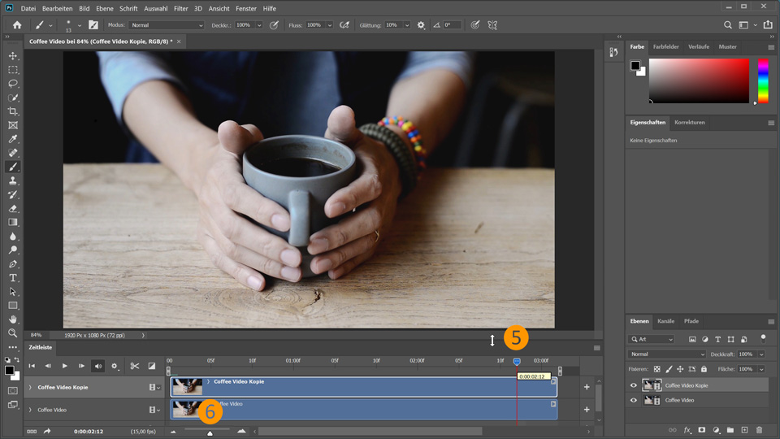Hide the Coffee Video Kopie layer
Image resolution: width=780 pixels, height=439 pixels.
pos(635,385)
